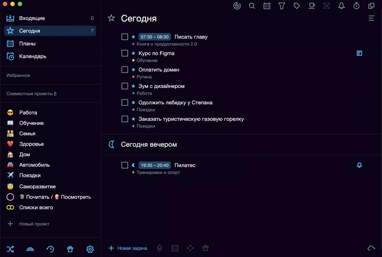Open project link Книга о продуктивности 2.0
The width and height of the screenshot is (382, 257).
[167, 44]
